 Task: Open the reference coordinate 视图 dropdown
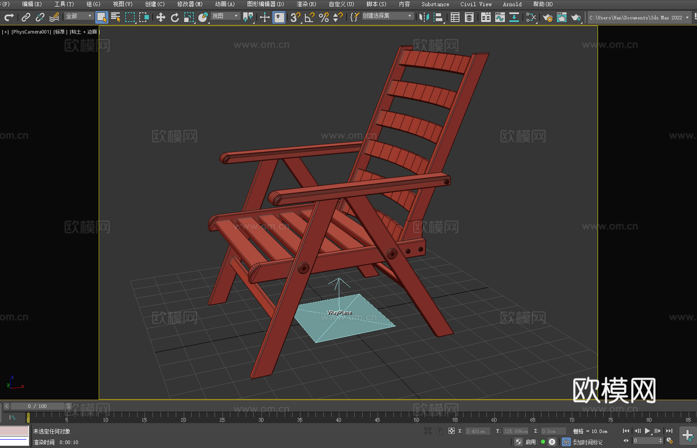point(225,16)
